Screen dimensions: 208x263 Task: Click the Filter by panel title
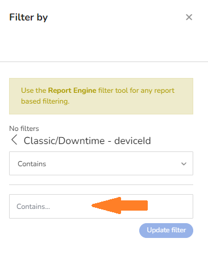(x=28, y=18)
